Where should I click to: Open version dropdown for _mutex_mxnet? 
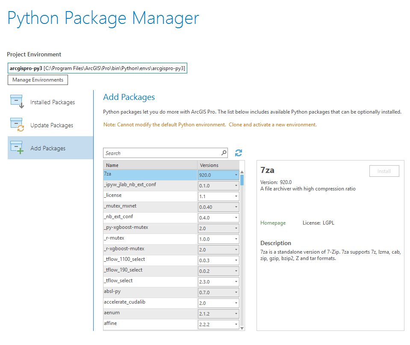[218, 207]
